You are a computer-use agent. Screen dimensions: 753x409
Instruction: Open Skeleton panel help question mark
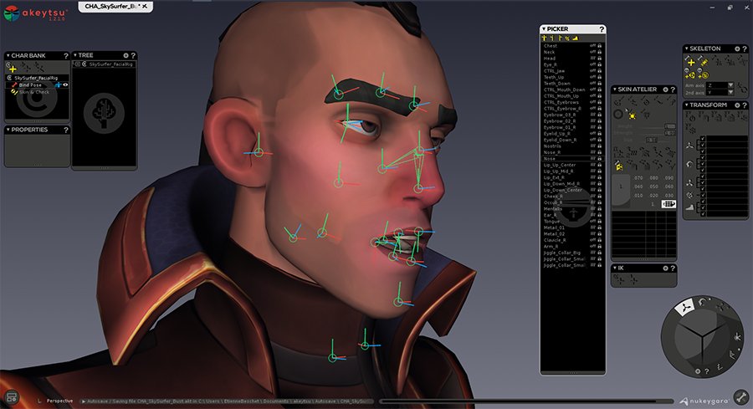[x=745, y=49]
